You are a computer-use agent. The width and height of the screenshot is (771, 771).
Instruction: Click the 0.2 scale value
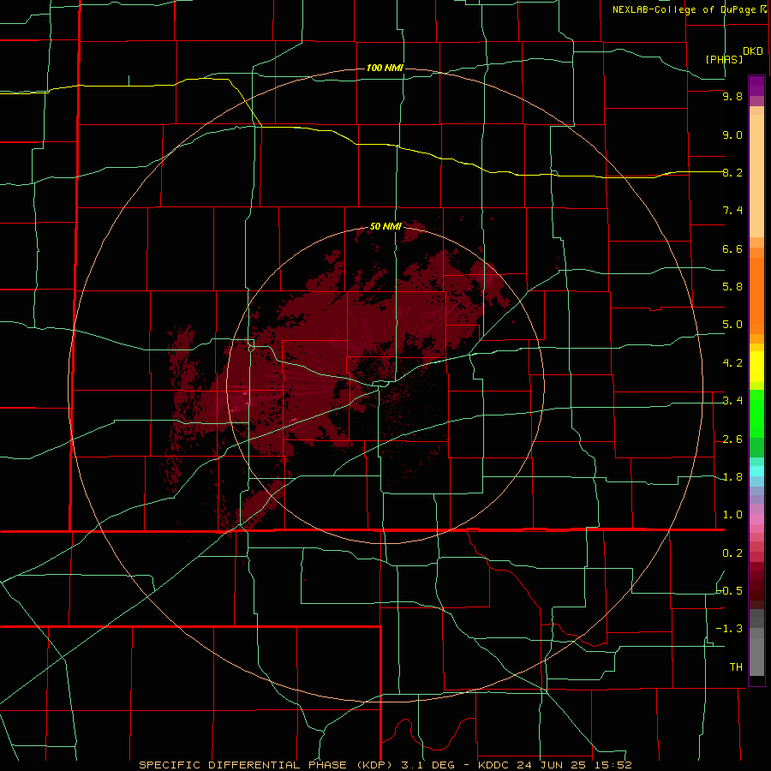732,553
